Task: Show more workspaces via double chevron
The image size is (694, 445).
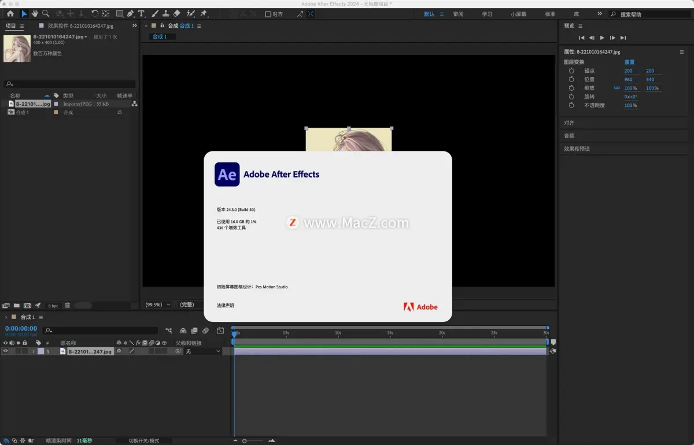Action: pos(599,14)
